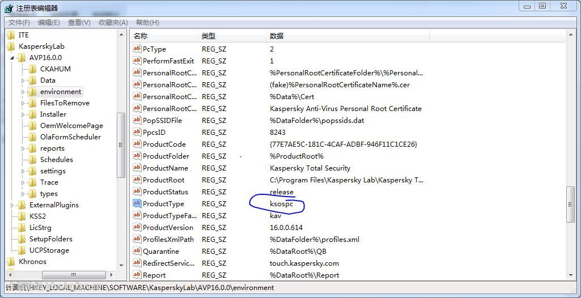Sort by the 数据 column header
581x298 pixels.
point(348,36)
